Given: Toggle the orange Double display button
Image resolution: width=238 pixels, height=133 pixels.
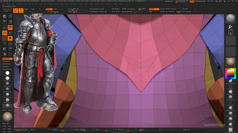Looking at the screenshot, I should coord(154,9).
